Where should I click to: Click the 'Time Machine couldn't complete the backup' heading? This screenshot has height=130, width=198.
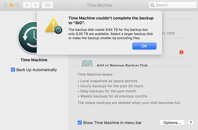click(111, 20)
